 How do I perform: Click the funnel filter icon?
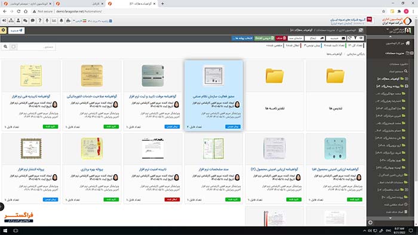[355, 38]
